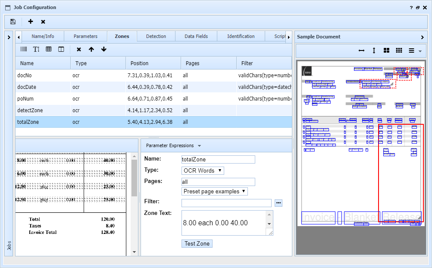Viewport: 432px width, 268px height.
Task: Show four-page thumbnail grid view
Action: (x=386, y=50)
